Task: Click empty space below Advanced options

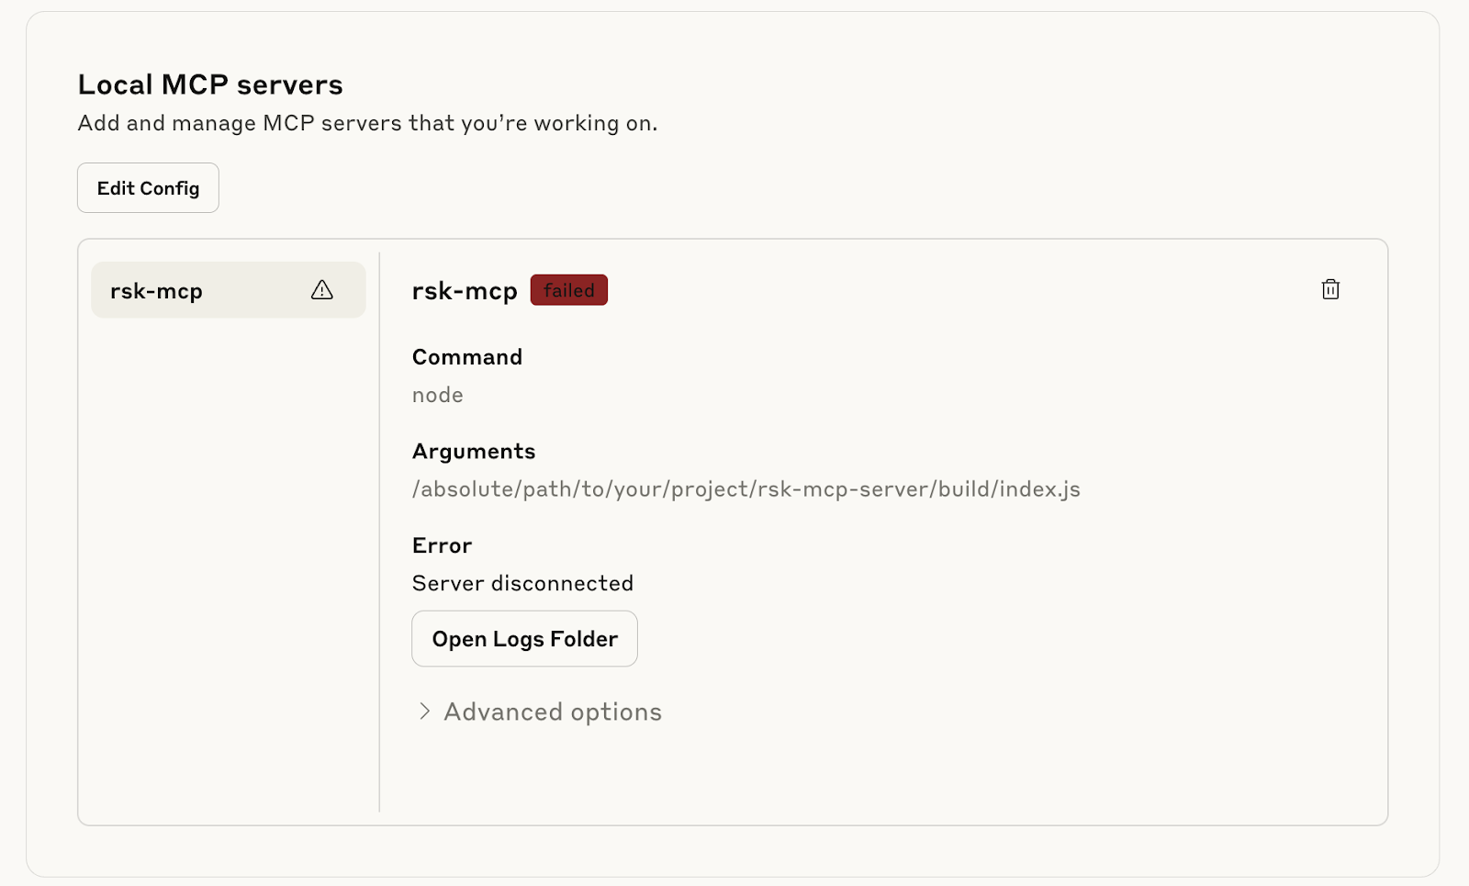Action: coord(826,776)
